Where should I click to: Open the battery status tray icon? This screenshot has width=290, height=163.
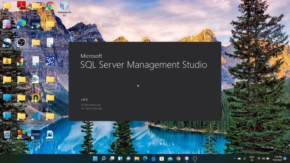[x=268, y=158]
